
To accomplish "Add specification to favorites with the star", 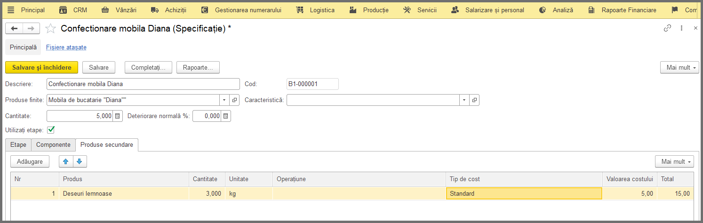I will coord(50,29).
